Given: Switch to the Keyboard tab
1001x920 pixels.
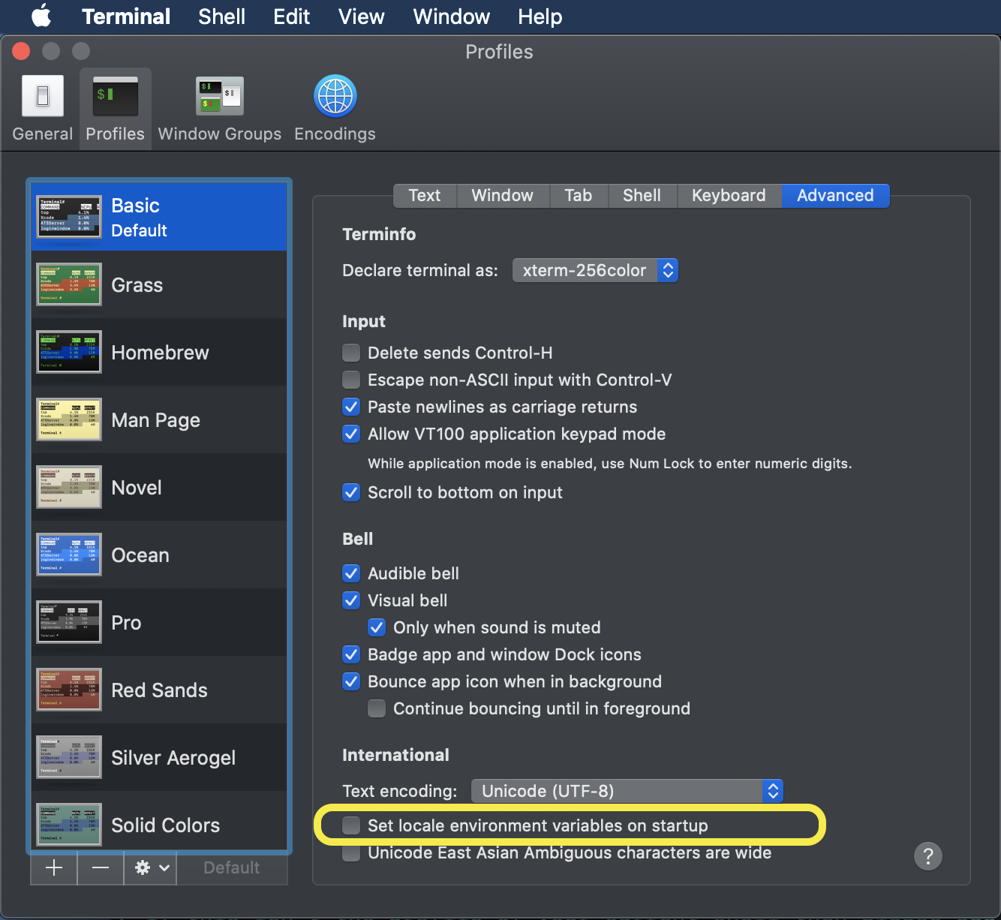Looking at the screenshot, I should click(729, 195).
